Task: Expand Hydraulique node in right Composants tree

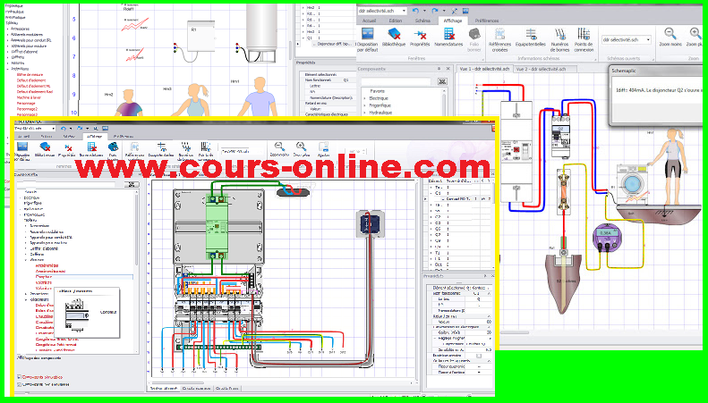Action: click(365, 113)
